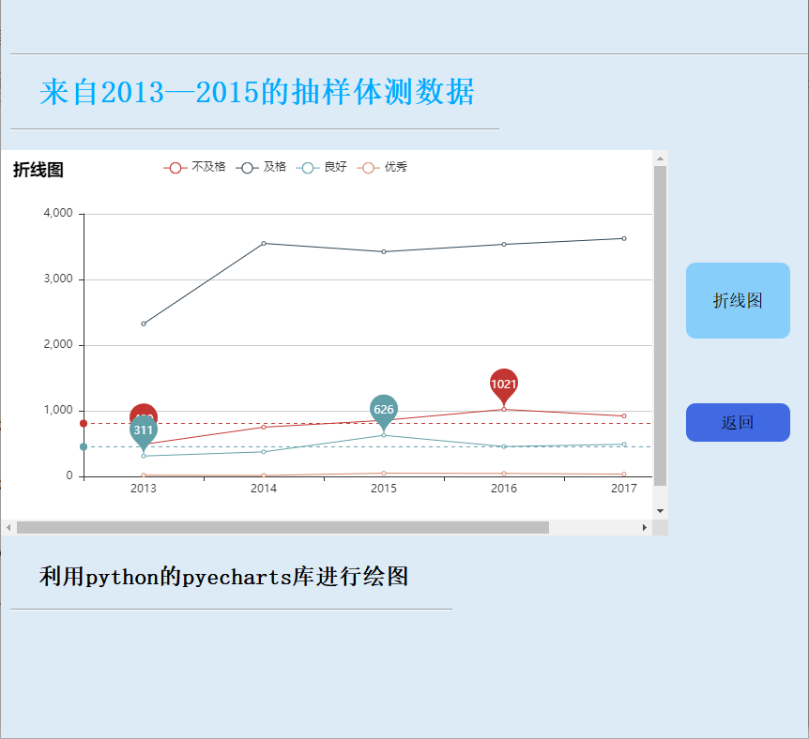Viewport: 809px width, 739px height.
Task: Click the 返回 button
Action: [738, 422]
